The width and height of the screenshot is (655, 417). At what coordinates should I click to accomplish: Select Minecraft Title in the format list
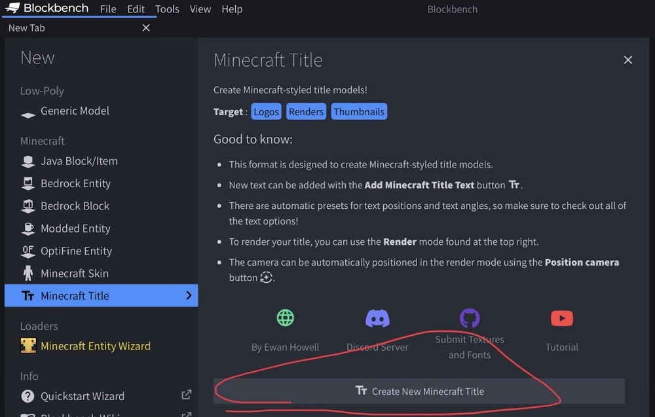pos(101,295)
